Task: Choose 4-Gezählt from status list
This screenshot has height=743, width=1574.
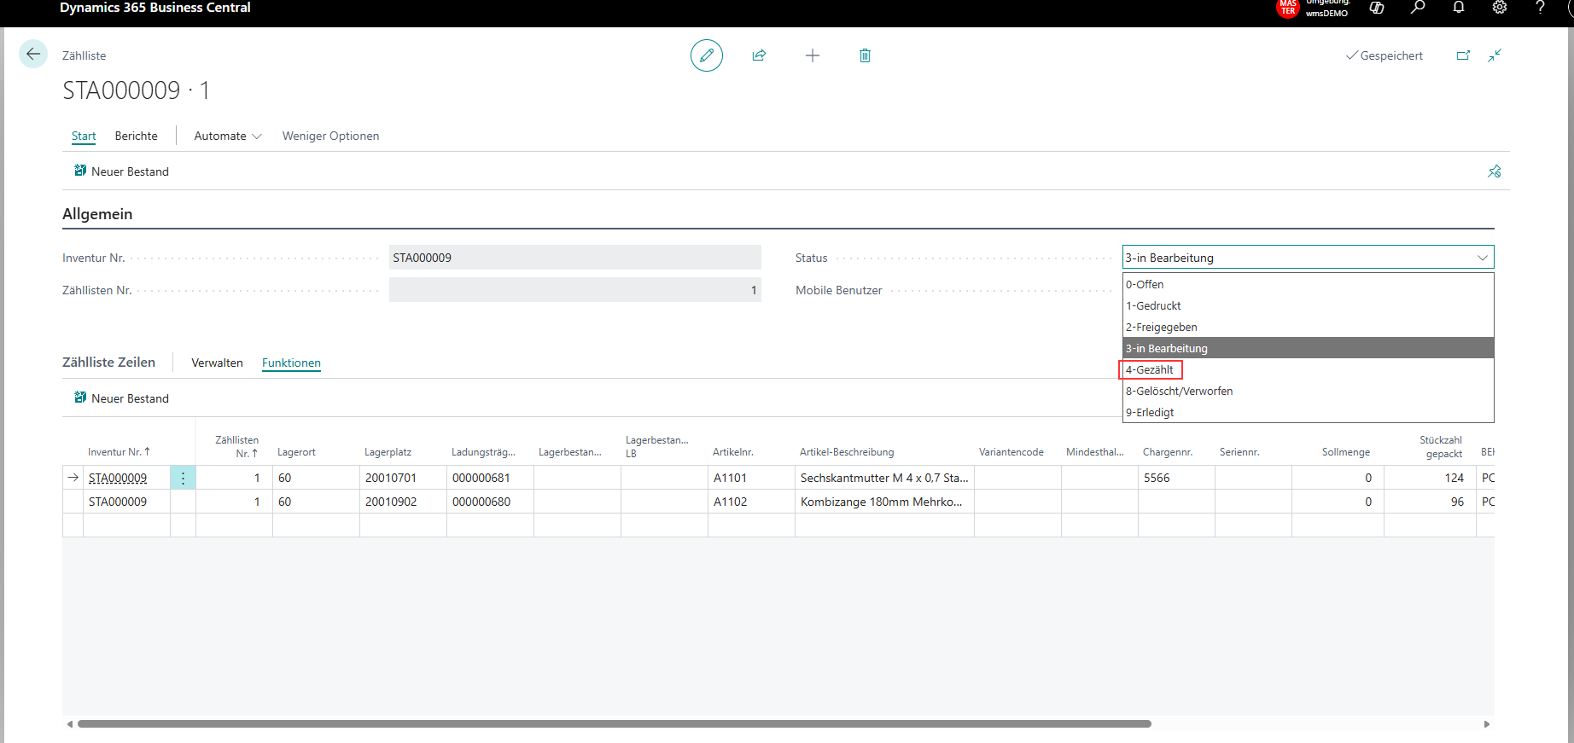Action: tap(1308, 369)
